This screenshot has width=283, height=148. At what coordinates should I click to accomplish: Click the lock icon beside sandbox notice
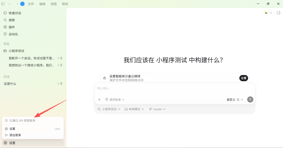click(x=105, y=78)
